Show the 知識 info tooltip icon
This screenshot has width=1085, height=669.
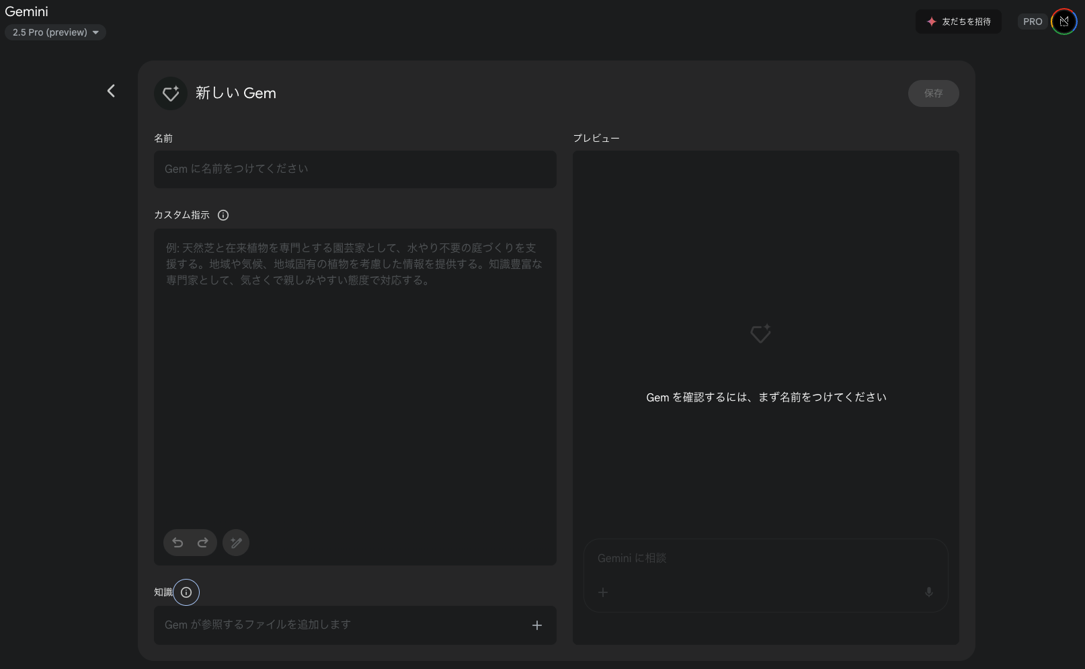point(186,592)
